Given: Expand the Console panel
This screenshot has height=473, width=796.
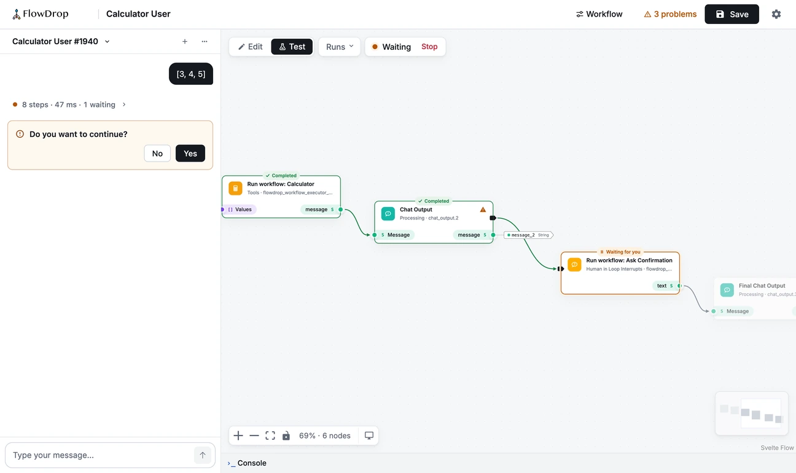Looking at the screenshot, I should [247, 463].
